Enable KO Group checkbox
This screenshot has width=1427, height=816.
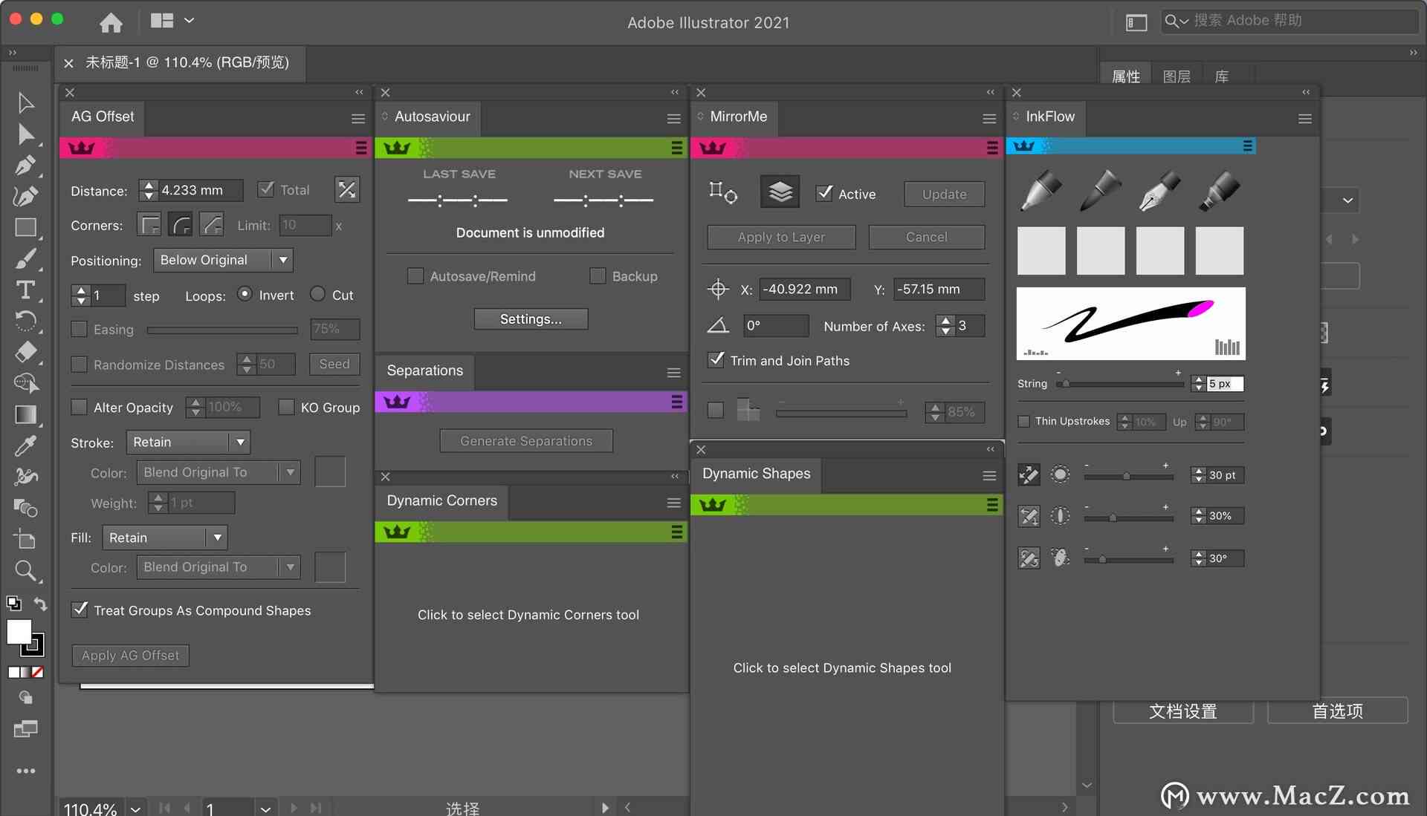pos(286,407)
